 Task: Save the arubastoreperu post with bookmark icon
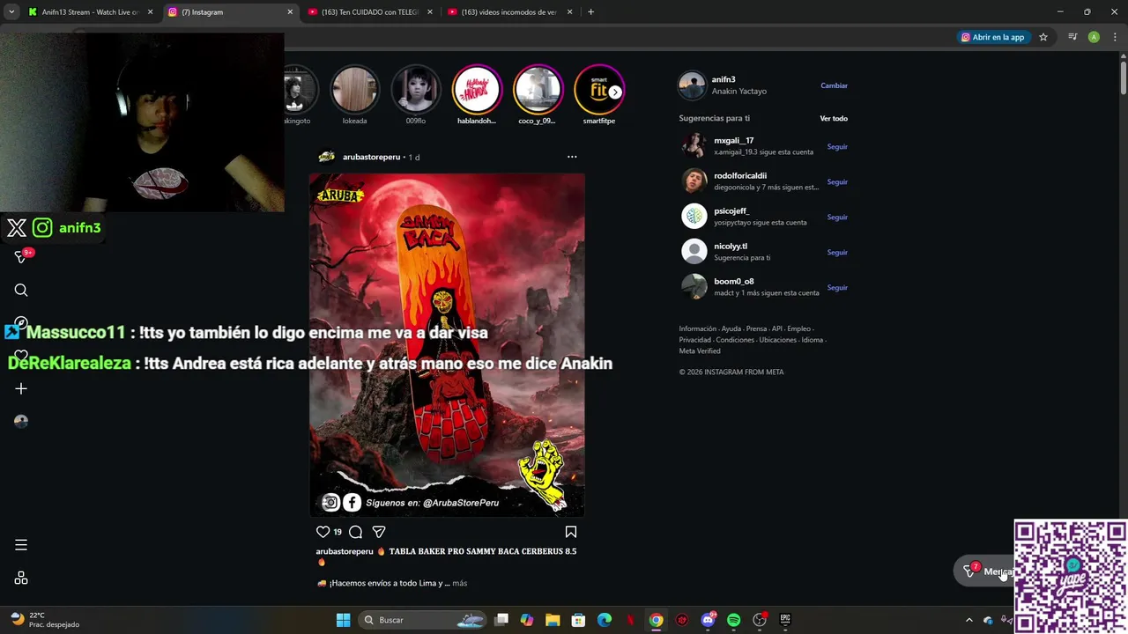pyautogui.click(x=571, y=532)
